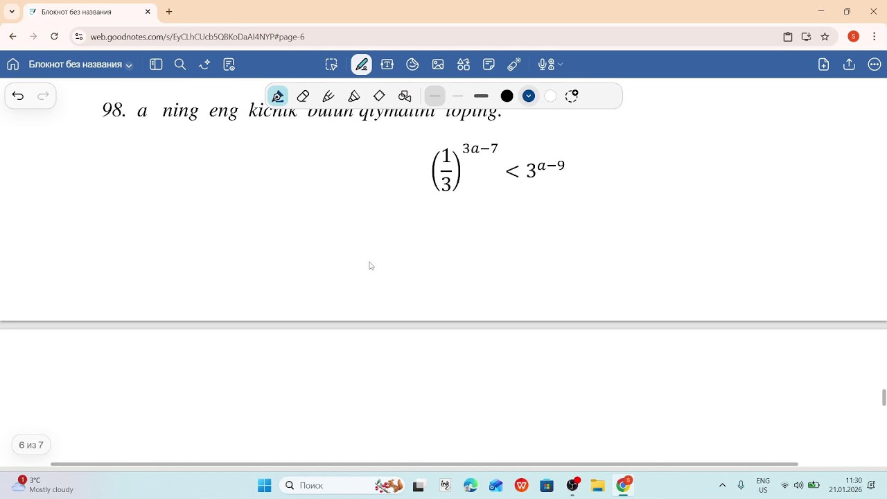Pick the white ink color
The height and width of the screenshot is (499, 887).
[550, 96]
